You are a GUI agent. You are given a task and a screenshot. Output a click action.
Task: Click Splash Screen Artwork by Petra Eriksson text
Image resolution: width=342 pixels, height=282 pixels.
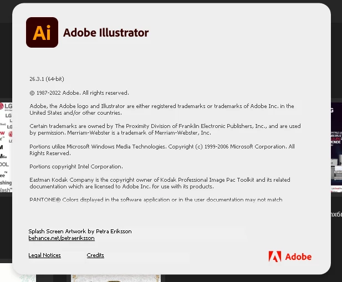pyautogui.click(x=80, y=231)
